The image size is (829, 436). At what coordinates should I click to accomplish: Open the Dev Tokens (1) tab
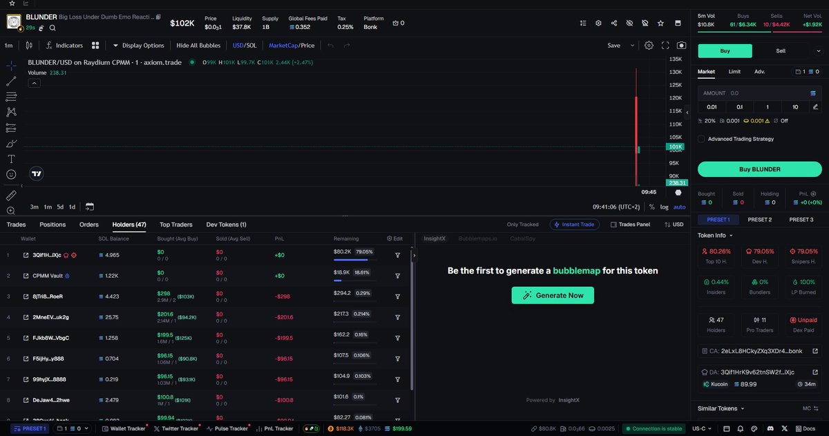pyautogui.click(x=226, y=225)
